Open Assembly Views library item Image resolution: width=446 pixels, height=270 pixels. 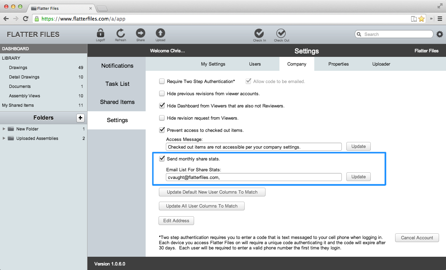(x=44, y=96)
